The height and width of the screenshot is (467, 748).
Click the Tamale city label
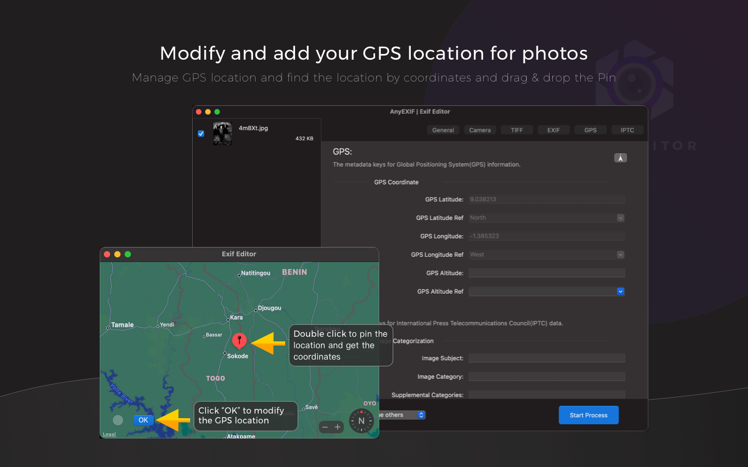point(122,325)
